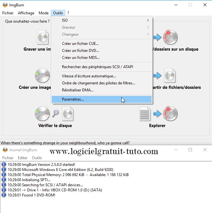Image resolution: width=212 pixels, height=213 pixels.
Task: Click the dotted data file icon for Explorer
Action: (x=145, y=114)
